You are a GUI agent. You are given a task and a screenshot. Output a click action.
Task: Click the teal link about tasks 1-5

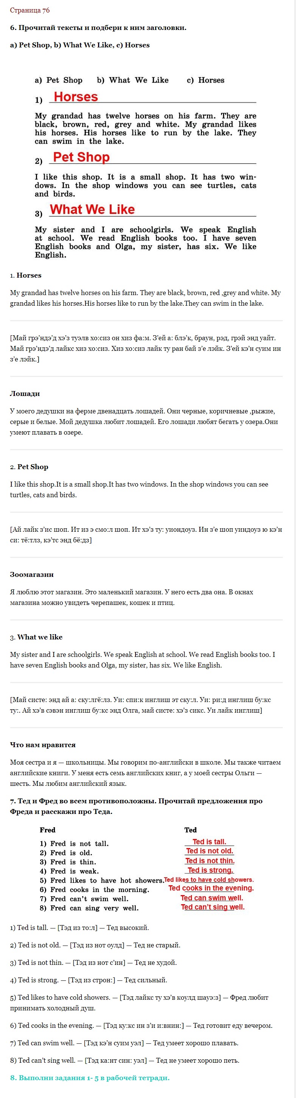[90, 1078]
